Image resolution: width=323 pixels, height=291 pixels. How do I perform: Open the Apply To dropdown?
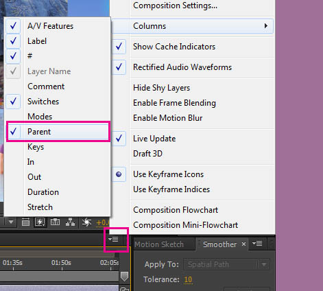[x=226, y=264]
